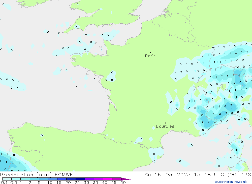The width and height of the screenshot is (252, 184).
Task: Click the legend value '35'
Action: (x=96, y=182)
